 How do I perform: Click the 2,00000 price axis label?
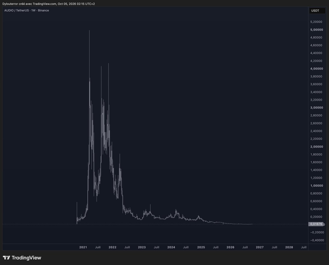317,147
